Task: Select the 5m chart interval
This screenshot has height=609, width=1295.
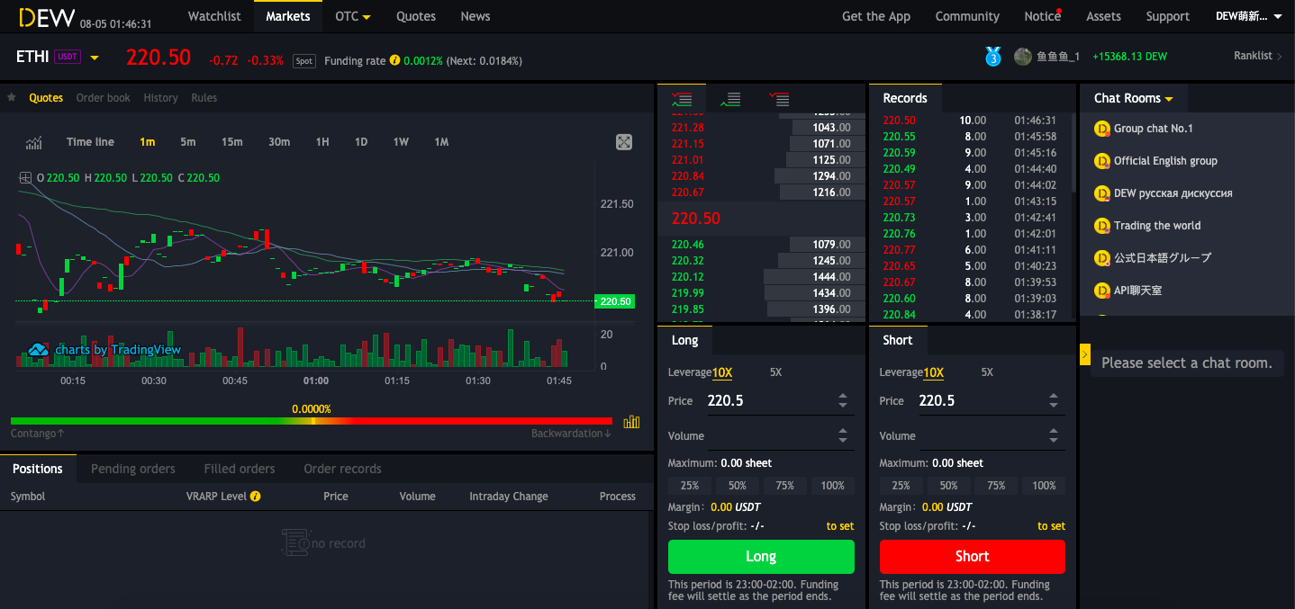Action: 187,142
